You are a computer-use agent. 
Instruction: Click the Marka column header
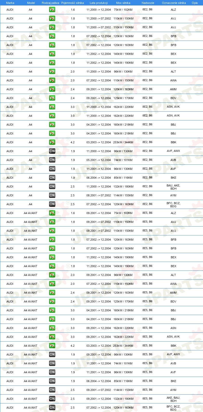tap(10, 3)
